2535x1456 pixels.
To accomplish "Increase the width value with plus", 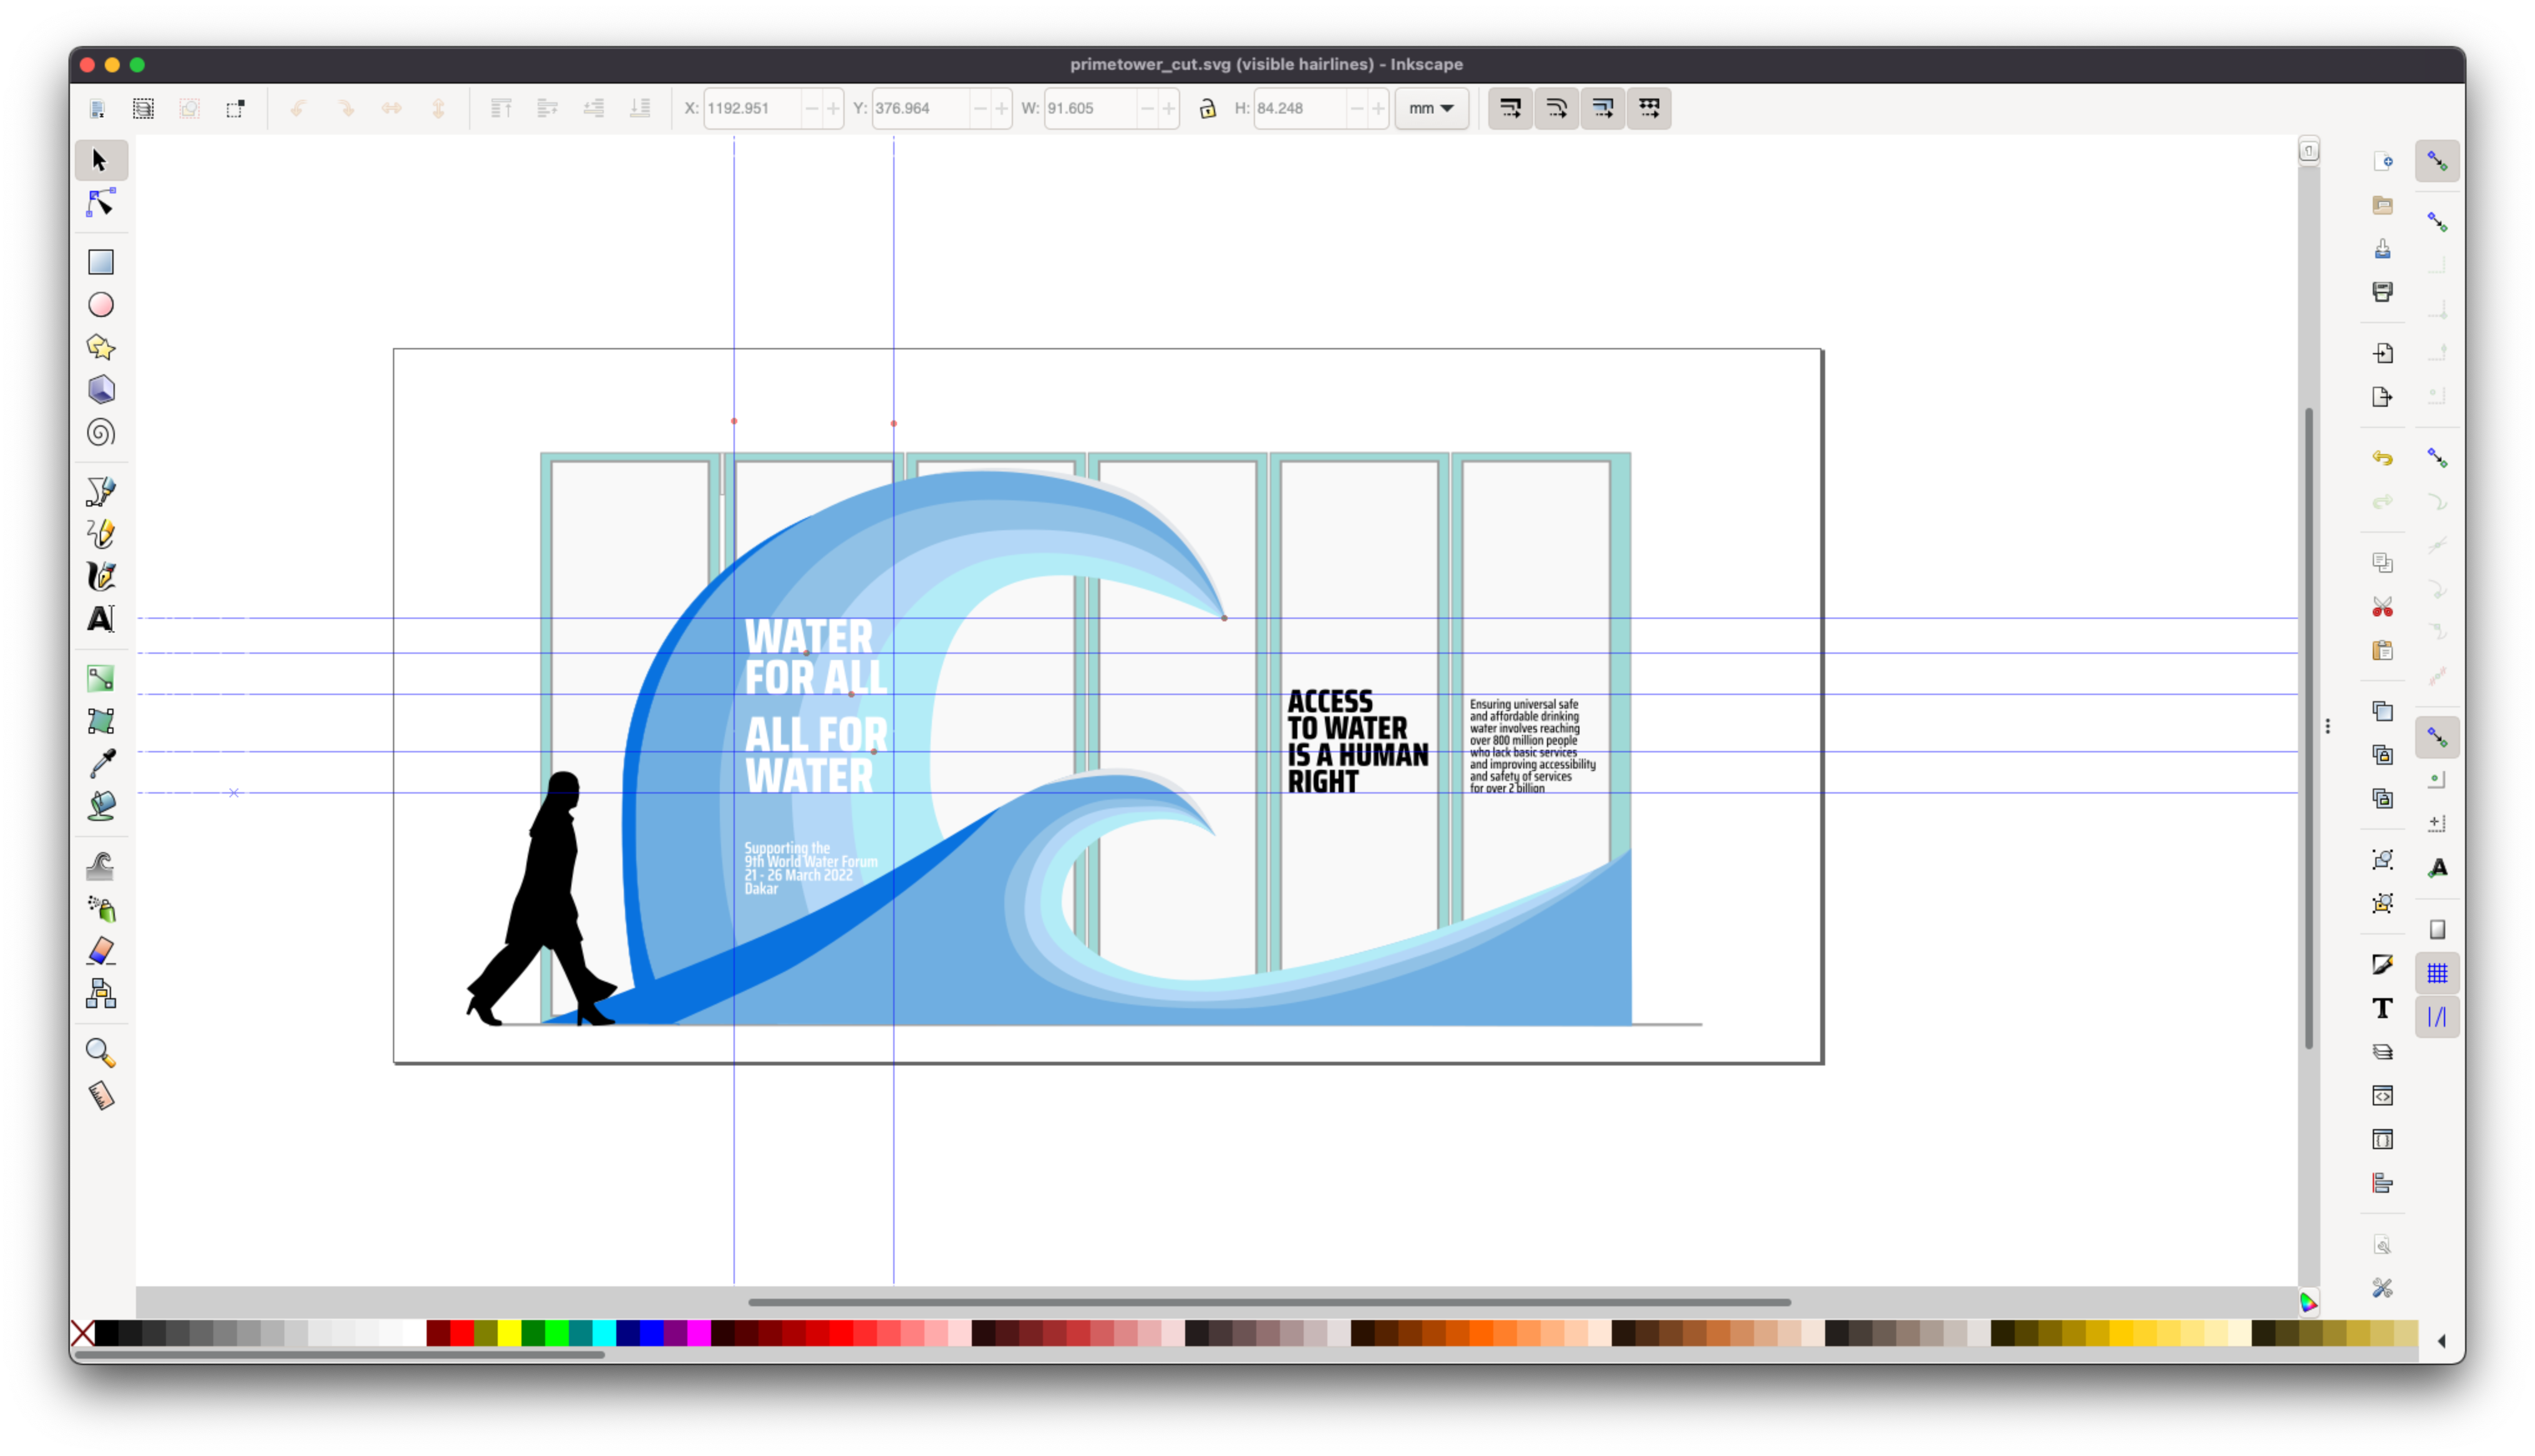I will [1168, 108].
